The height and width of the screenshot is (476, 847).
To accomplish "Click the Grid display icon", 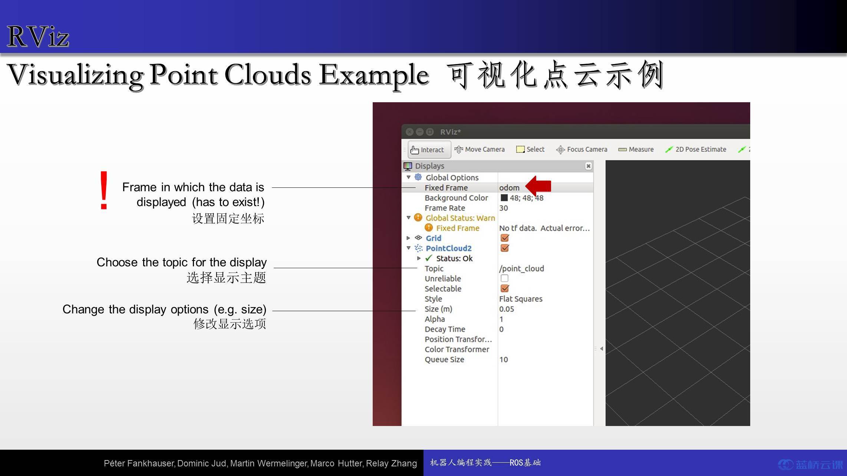I will tap(420, 238).
